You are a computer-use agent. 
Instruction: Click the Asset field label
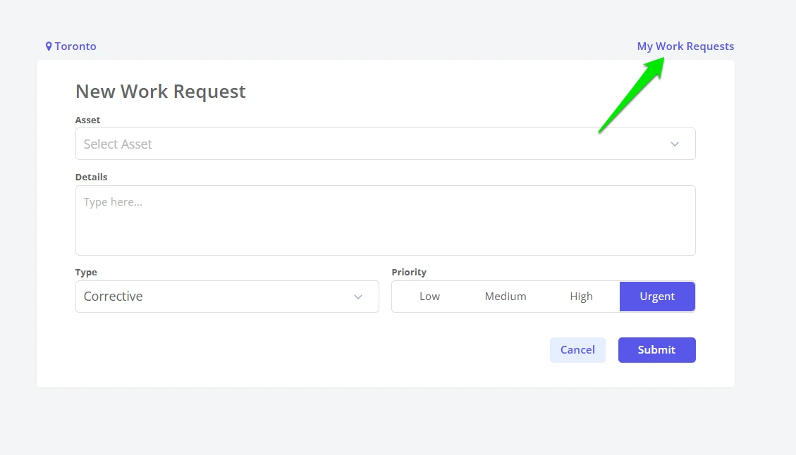tap(87, 120)
